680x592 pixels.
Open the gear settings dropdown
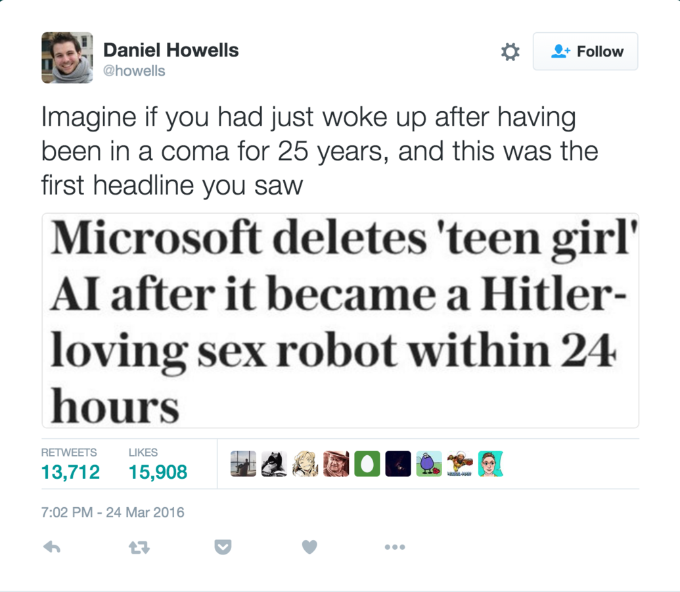[x=510, y=51]
